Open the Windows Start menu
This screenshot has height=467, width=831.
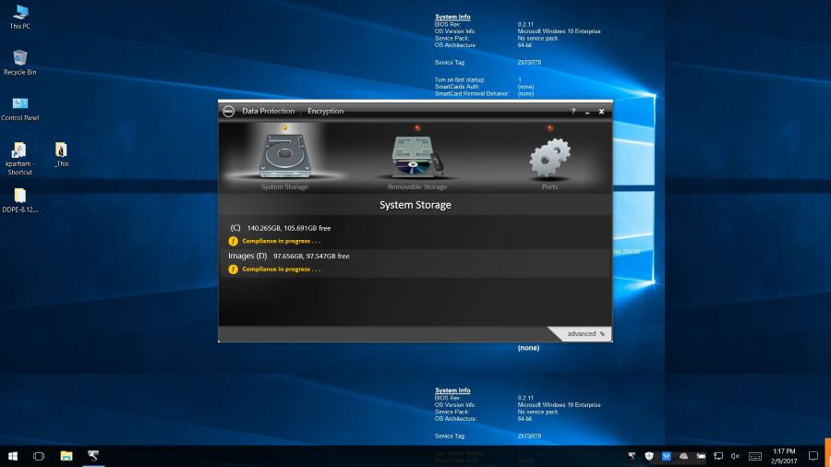[x=13, y=456]
